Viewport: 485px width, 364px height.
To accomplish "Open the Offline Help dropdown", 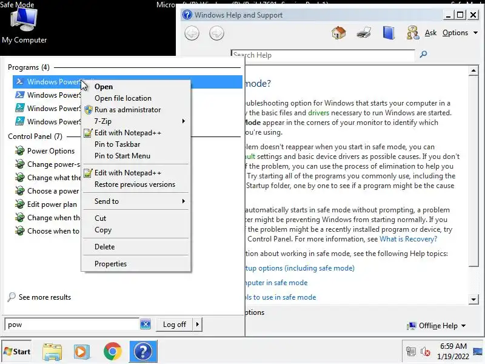I will [x=436, y=326].
